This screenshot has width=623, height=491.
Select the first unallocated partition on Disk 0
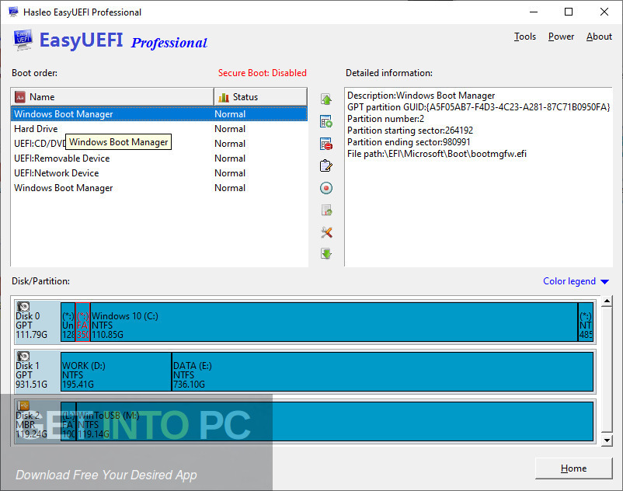click(68, 322)
